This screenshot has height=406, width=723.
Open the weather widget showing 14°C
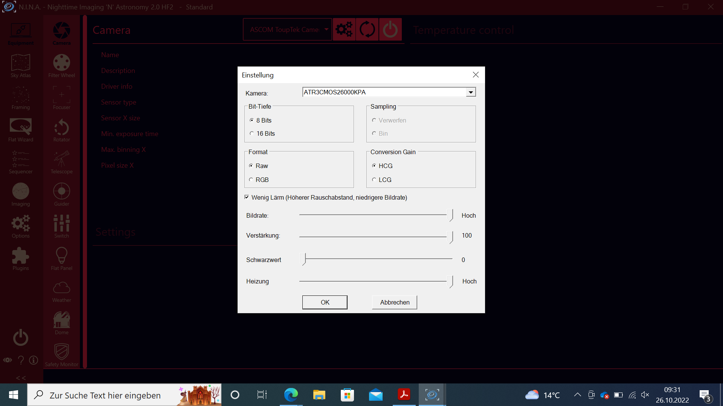(543, 395)
